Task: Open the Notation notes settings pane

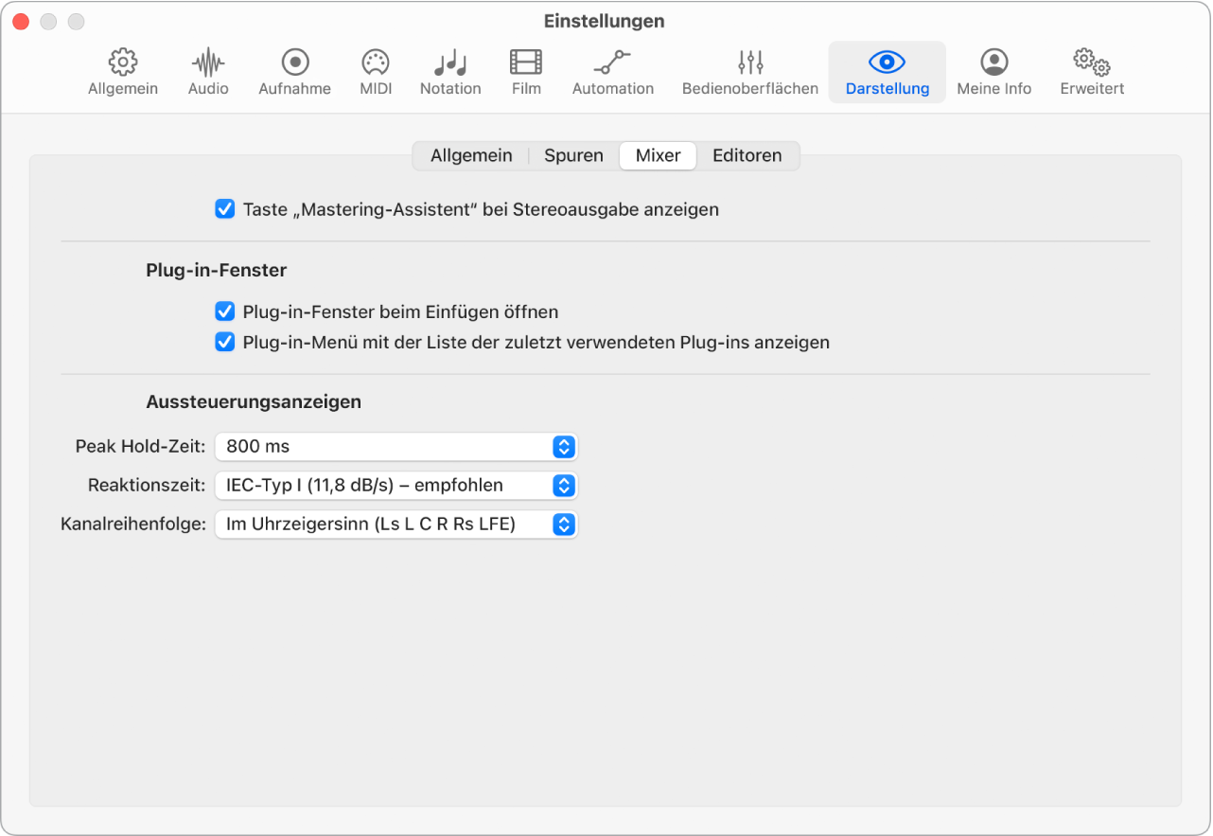Action: pos(450,73)
